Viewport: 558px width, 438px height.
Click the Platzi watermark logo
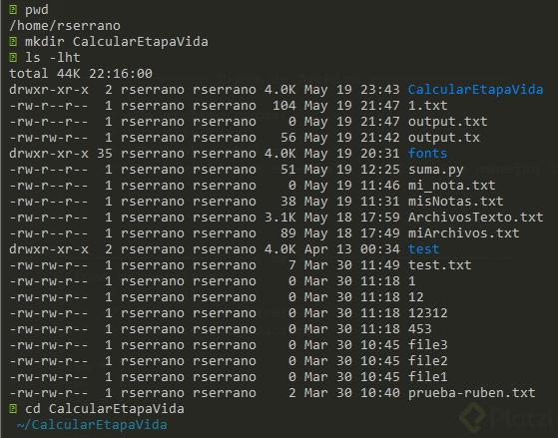pos(508,417)
